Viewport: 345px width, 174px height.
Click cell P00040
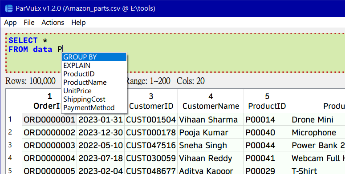click(x=267, y=133)
